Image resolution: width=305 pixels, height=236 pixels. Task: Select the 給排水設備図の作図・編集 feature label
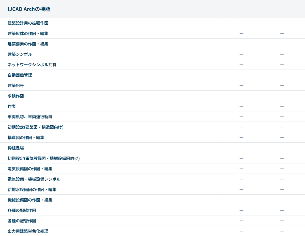click(32, 190)
